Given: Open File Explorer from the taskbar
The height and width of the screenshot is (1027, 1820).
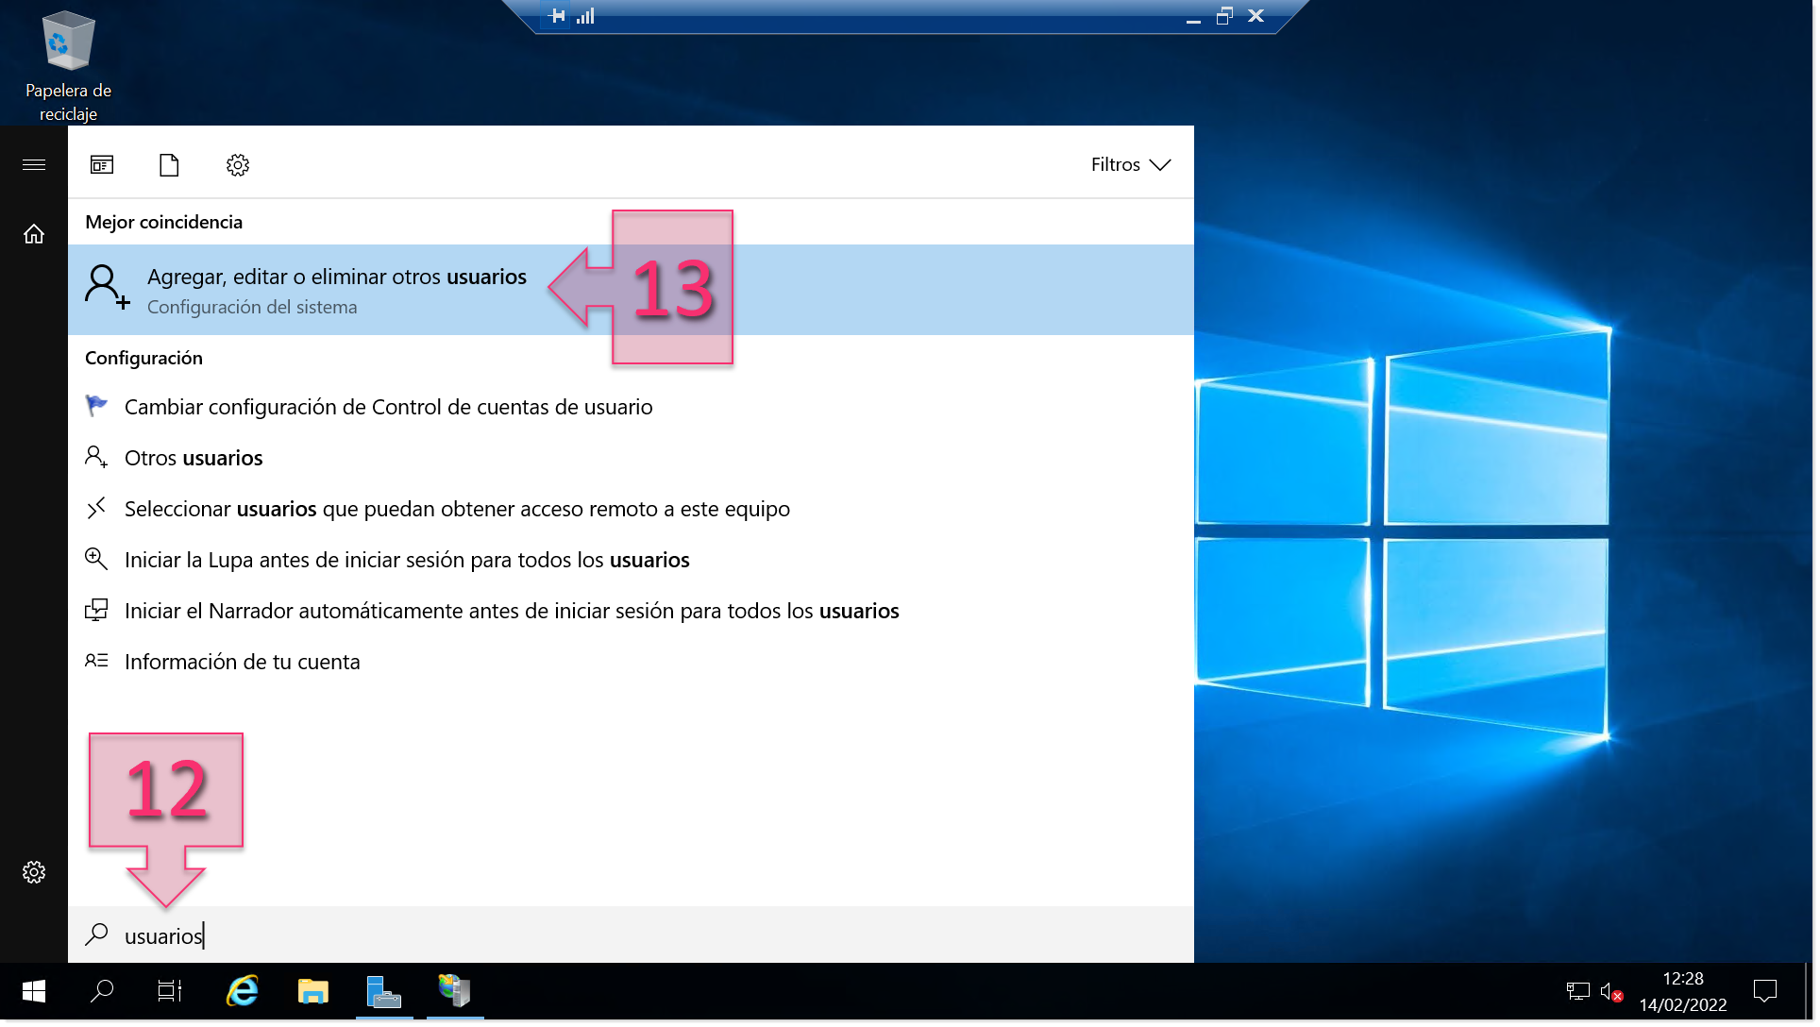Looking at the screenshot, I should [313, 991].
